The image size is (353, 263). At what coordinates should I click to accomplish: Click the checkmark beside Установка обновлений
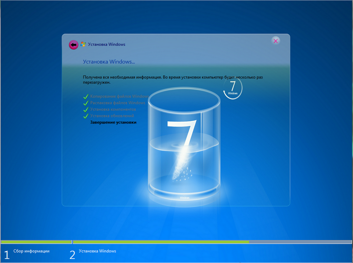(86, 116)
